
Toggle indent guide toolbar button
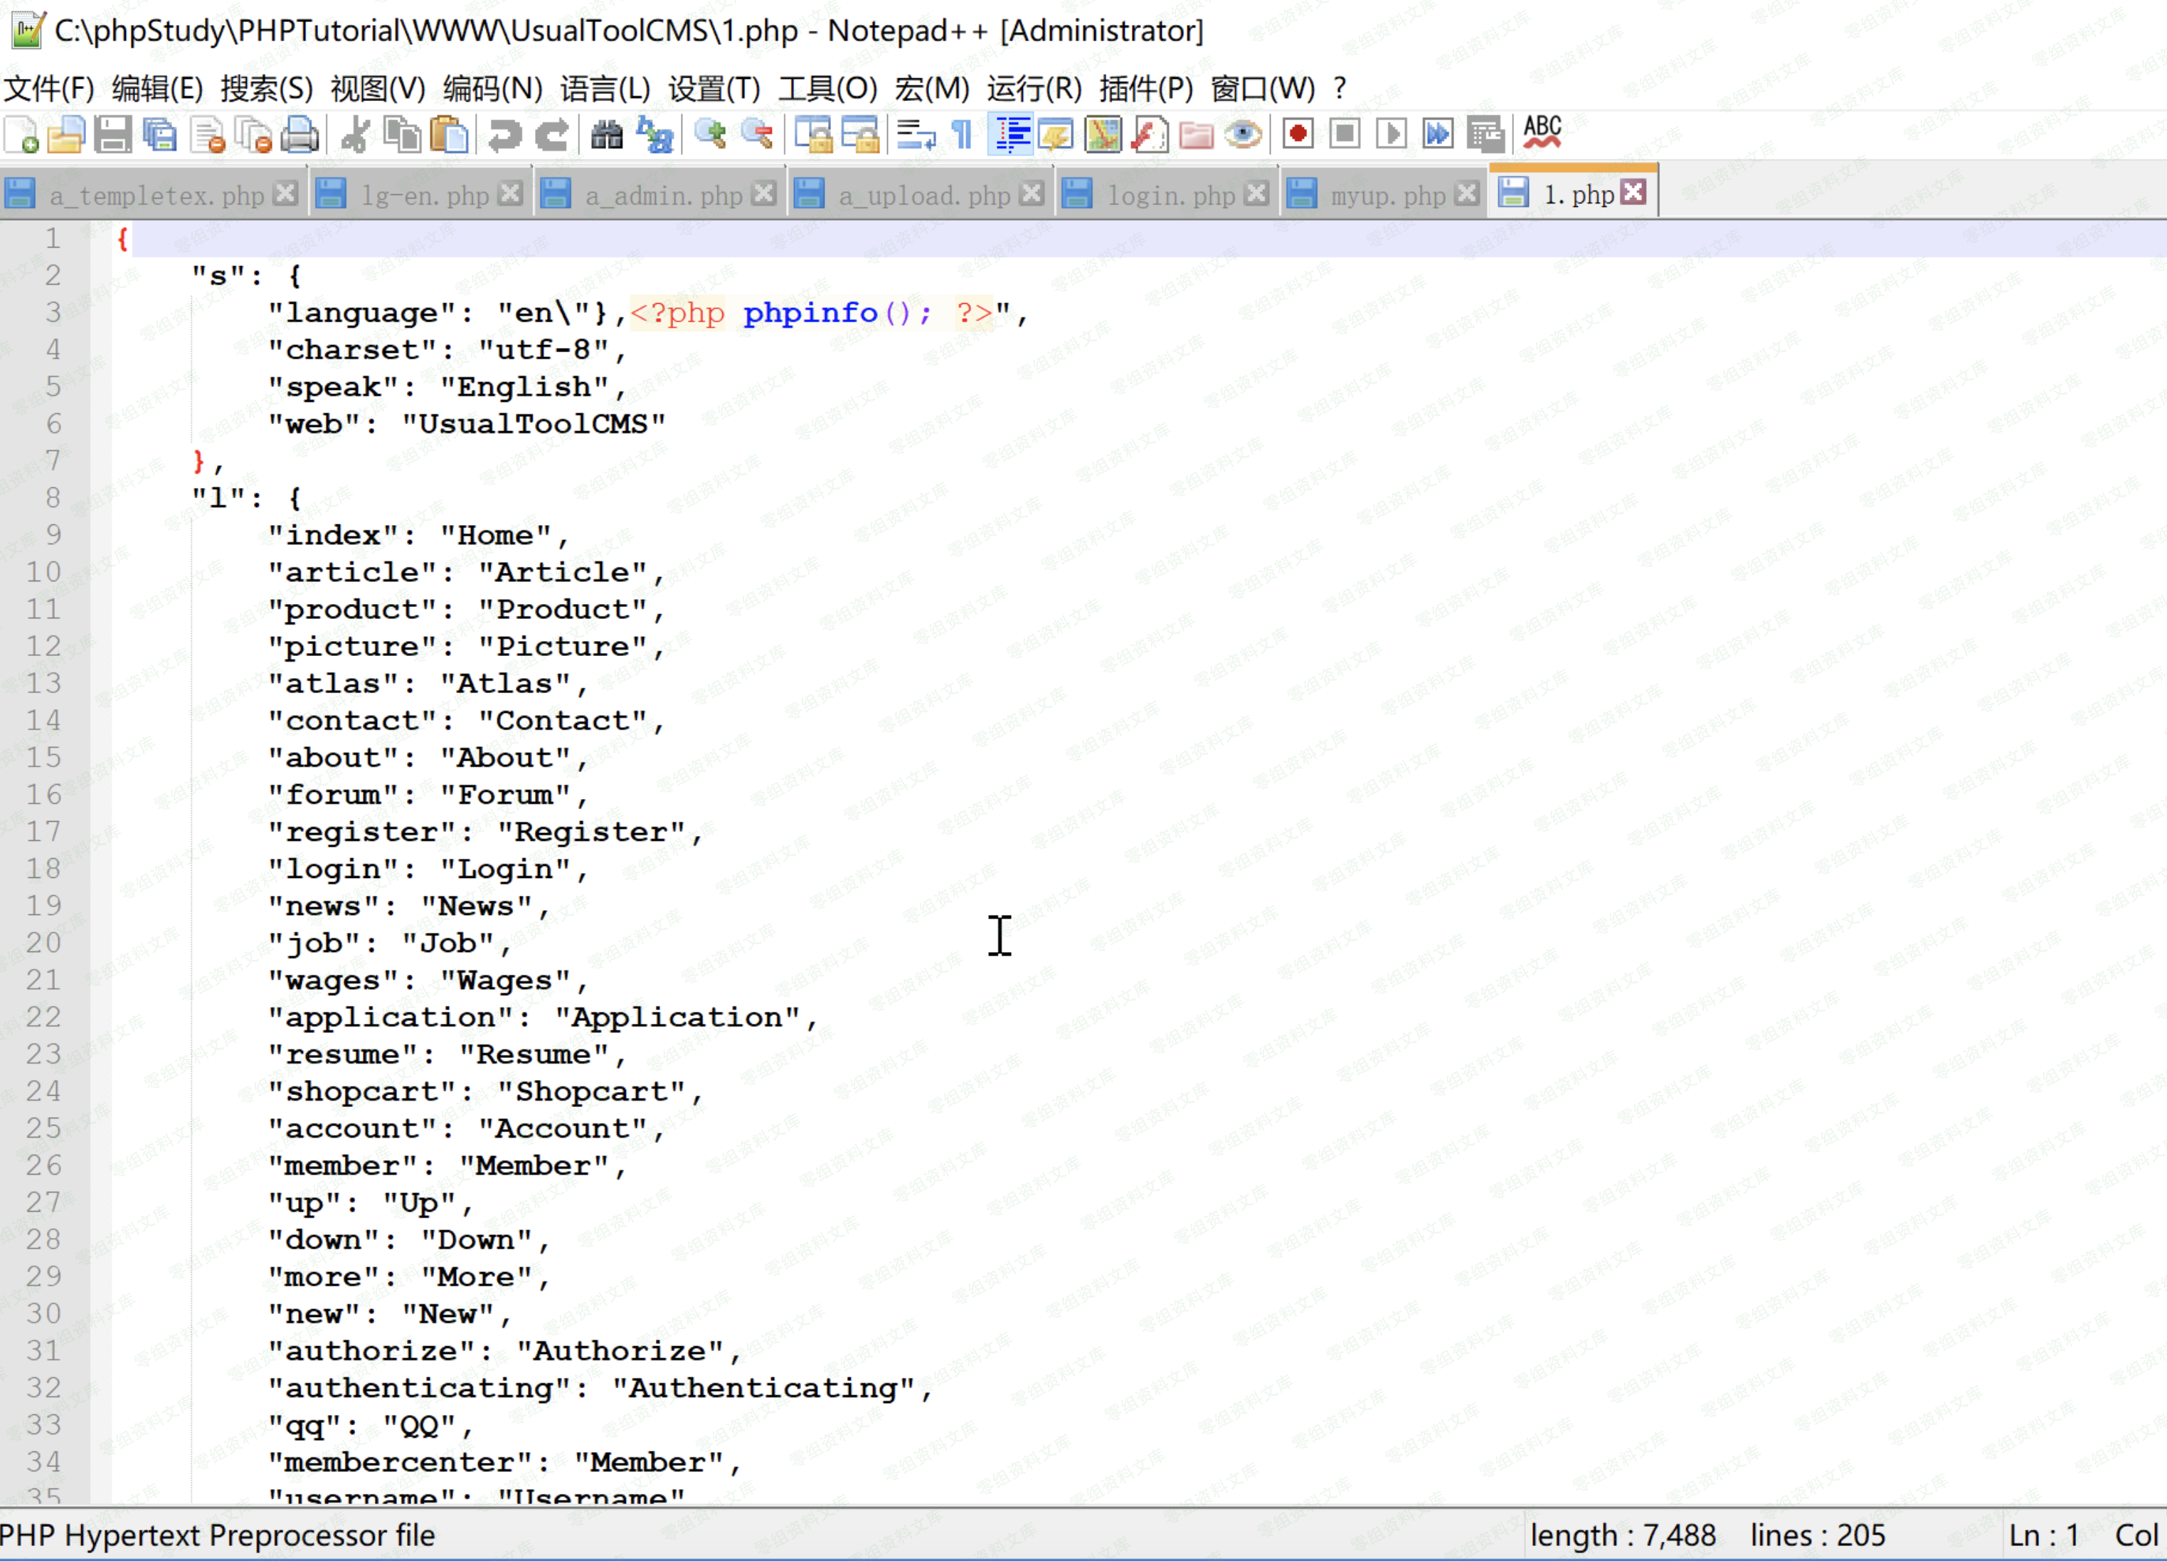click(1011, 134)
